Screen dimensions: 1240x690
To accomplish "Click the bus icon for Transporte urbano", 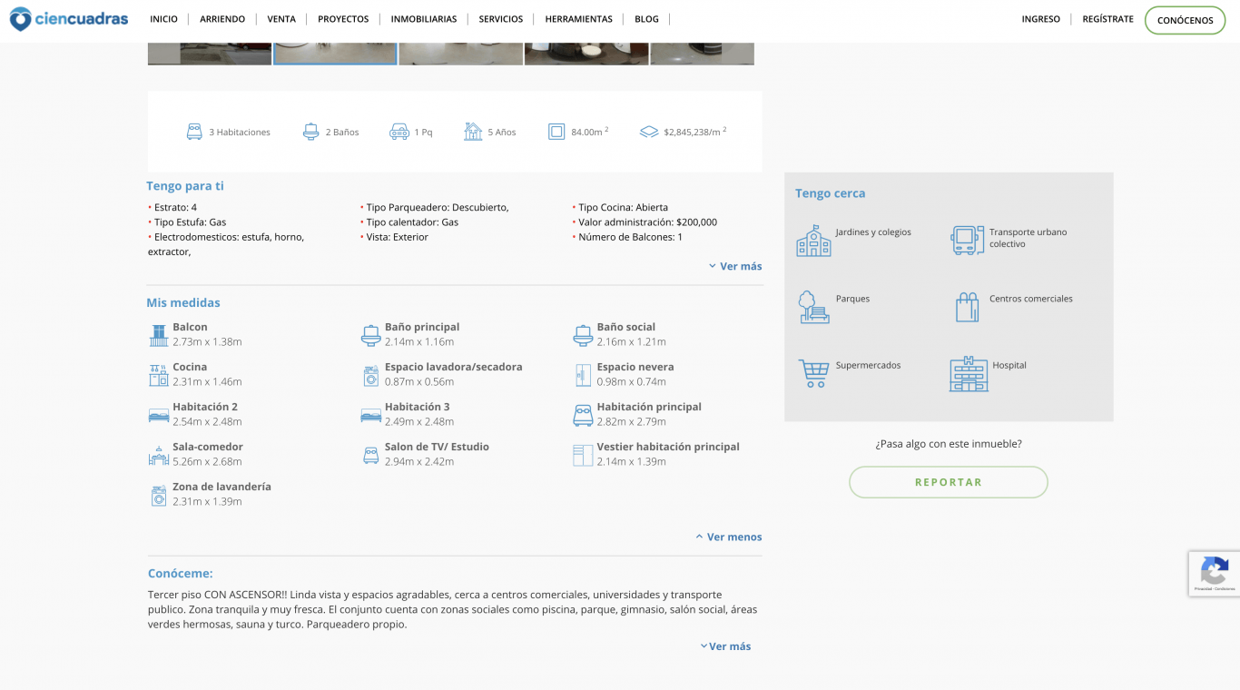I will pos(967,241).
